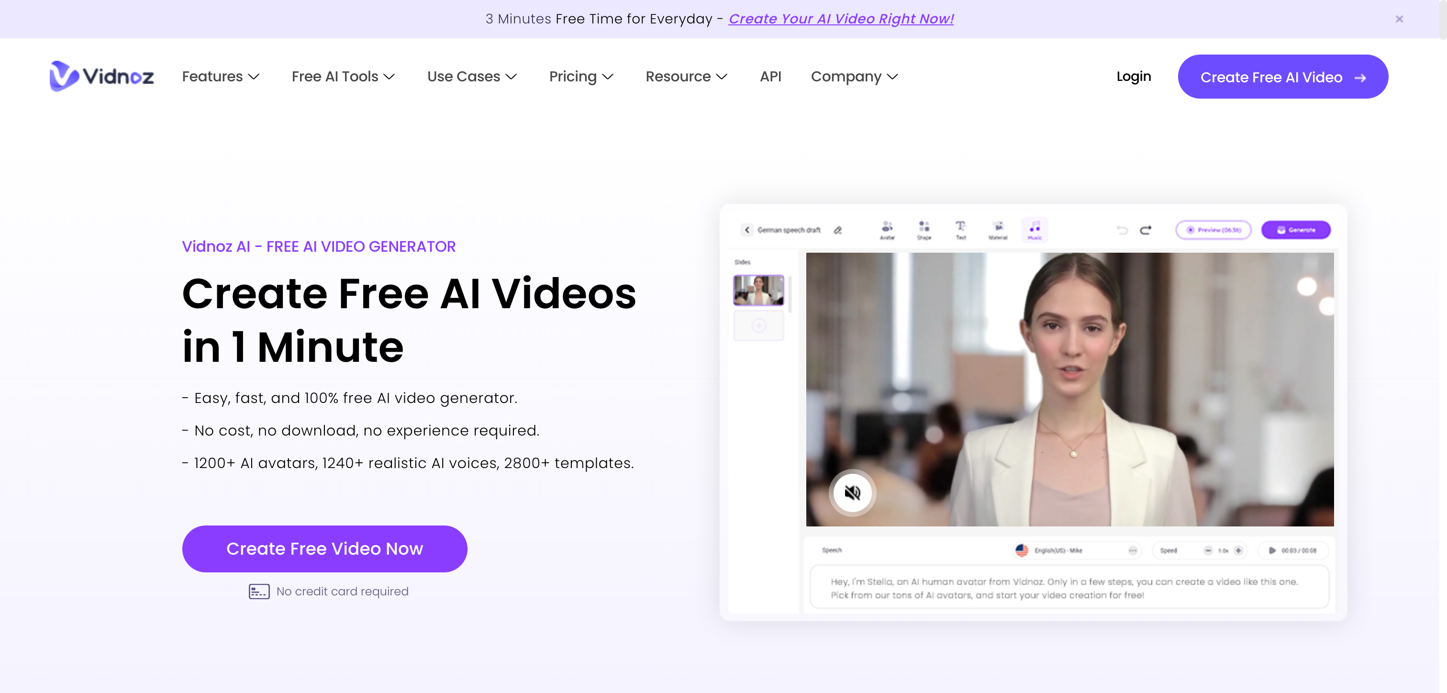This screenshot has height=693, width=1447.
Task: Click the 'German speech draft' title text
Action: tap(789, 230)
